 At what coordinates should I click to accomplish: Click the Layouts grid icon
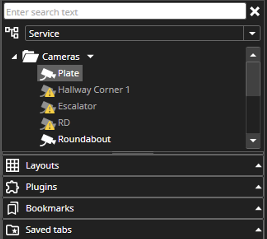(13, 166)
